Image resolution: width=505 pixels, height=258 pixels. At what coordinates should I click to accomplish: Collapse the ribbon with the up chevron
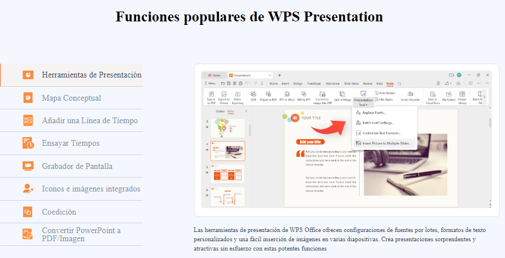[487, 83]
